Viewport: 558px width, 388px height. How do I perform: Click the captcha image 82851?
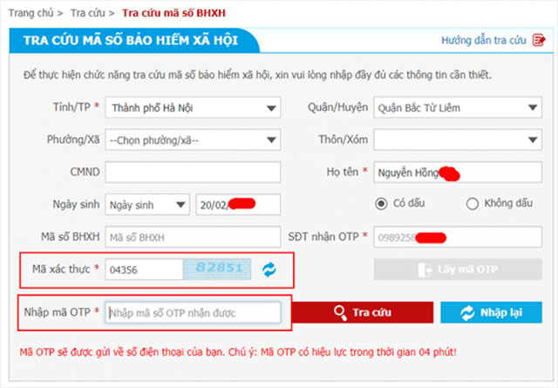pyautogui.click(x=217, y=269)
